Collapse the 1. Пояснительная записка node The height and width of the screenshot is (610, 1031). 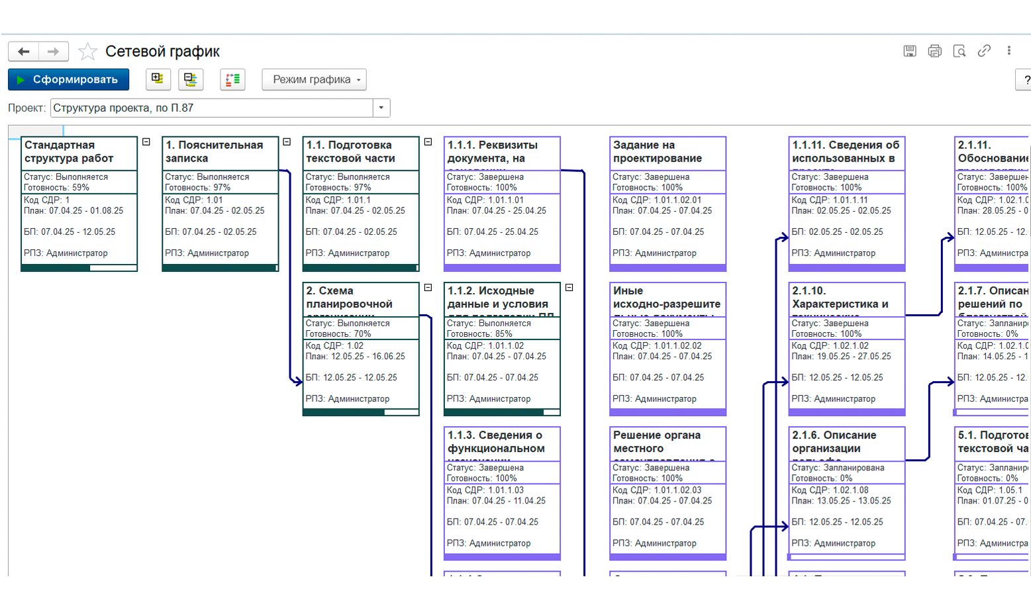287,142
